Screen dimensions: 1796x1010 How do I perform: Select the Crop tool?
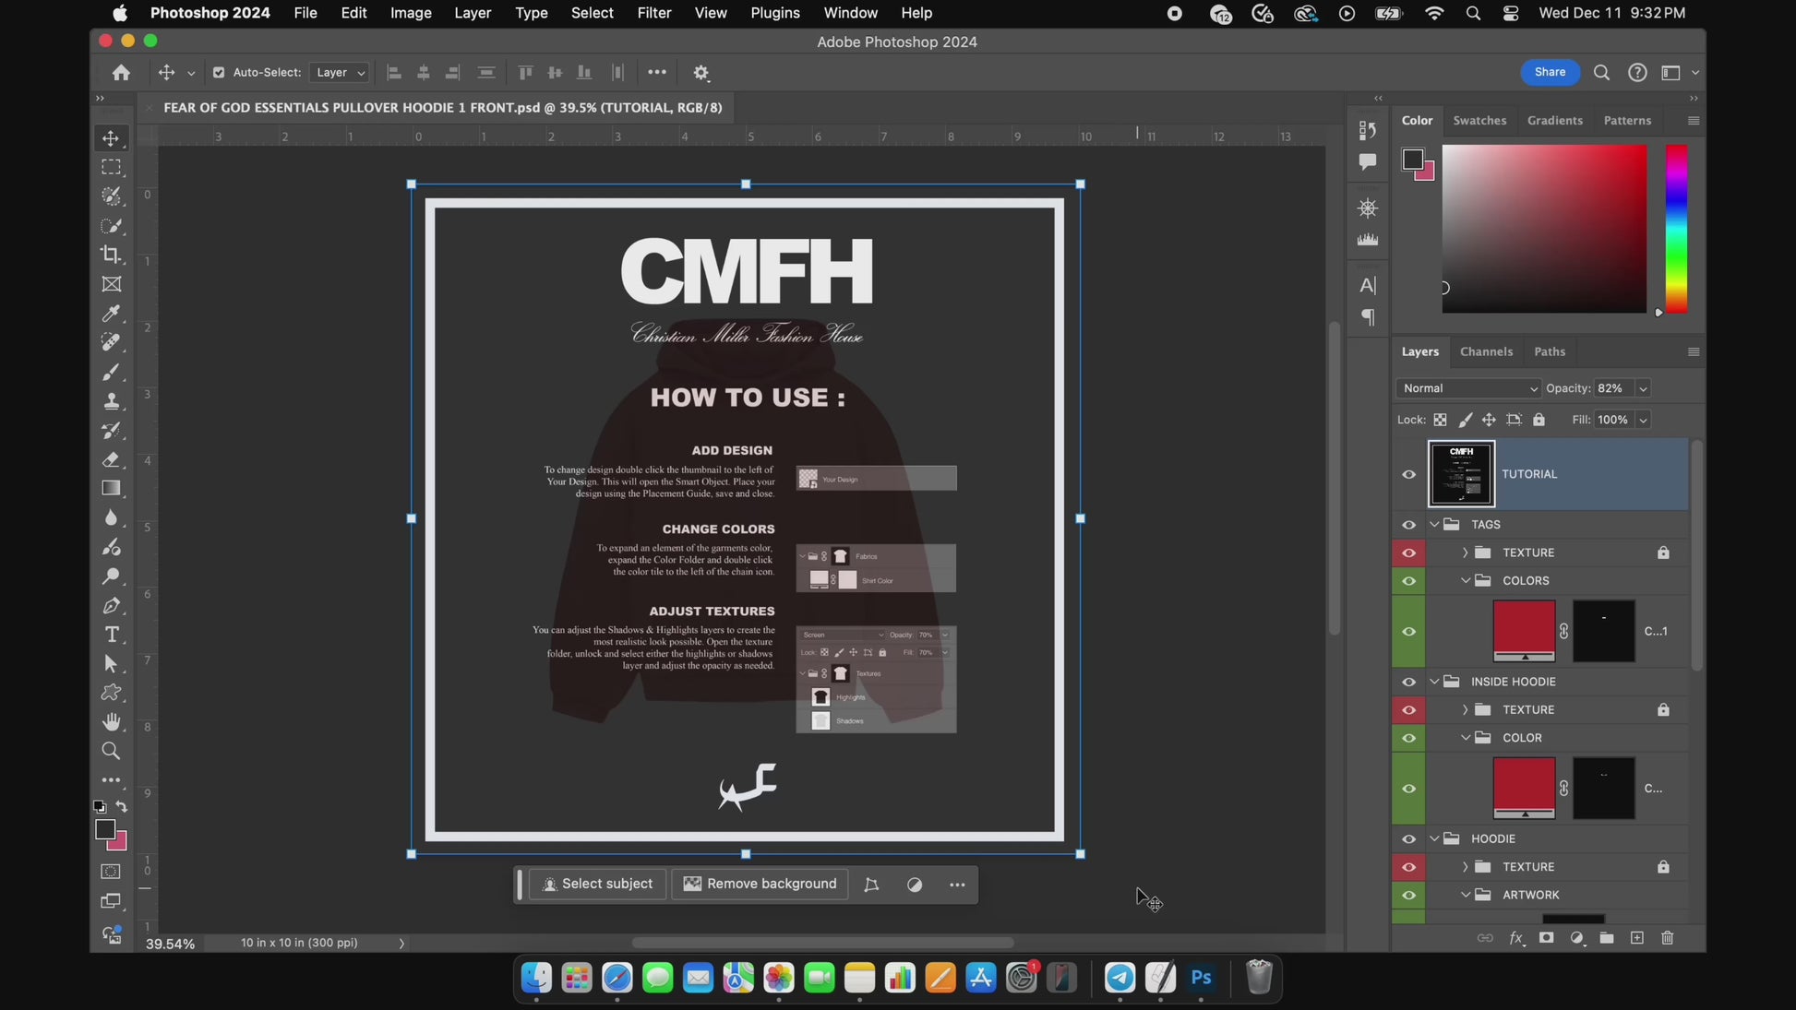point(111,255)
